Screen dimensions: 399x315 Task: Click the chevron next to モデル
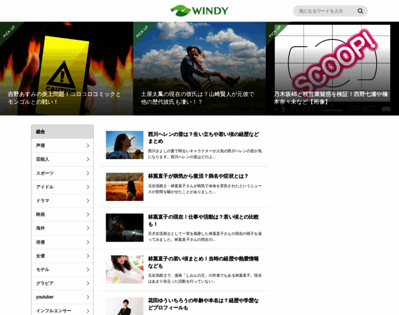88,270
